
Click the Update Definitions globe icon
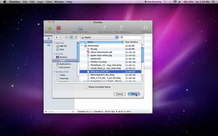[80, 28]
